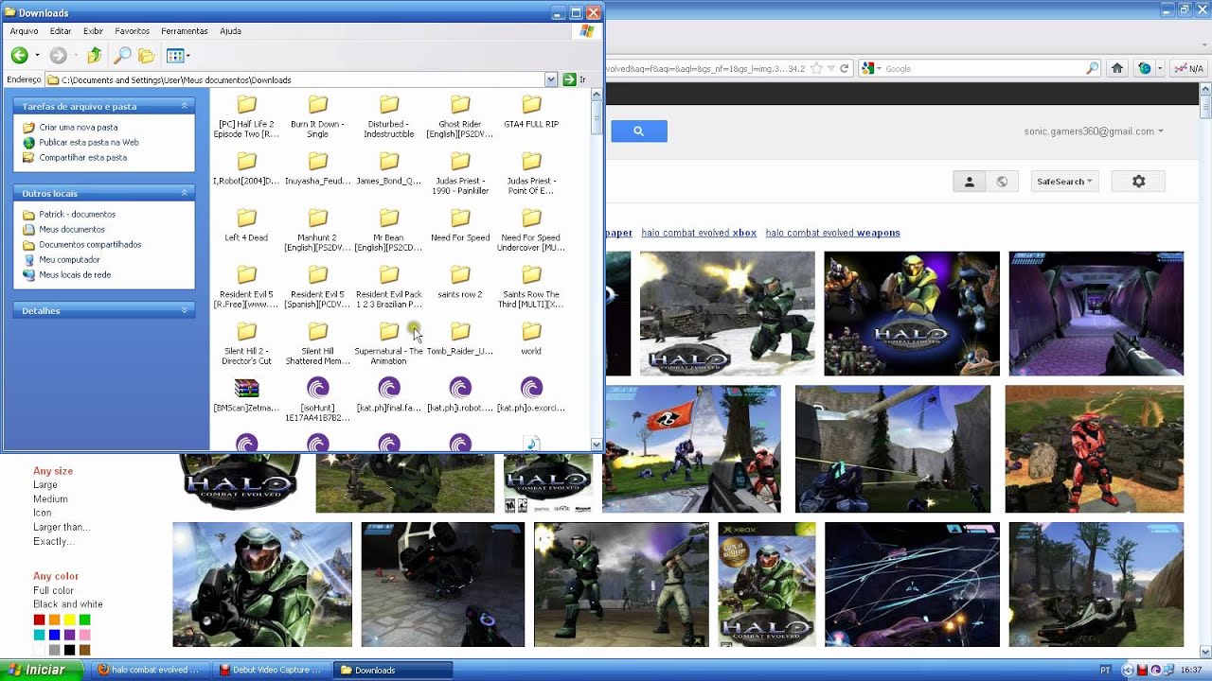The width and height of the screenshot is (1212, 681).
Task: Open the SafeSearch dropdown
Action: pyautogui.click(x=1064, y=182)
